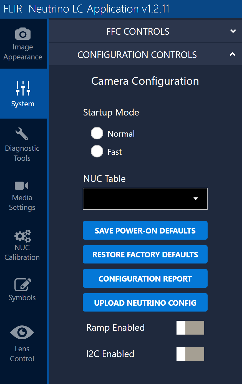Image resolution: width=242 pixels, height=384 pixels.
Task: Click the Symbols pencil icon
Action: (22, 283)
